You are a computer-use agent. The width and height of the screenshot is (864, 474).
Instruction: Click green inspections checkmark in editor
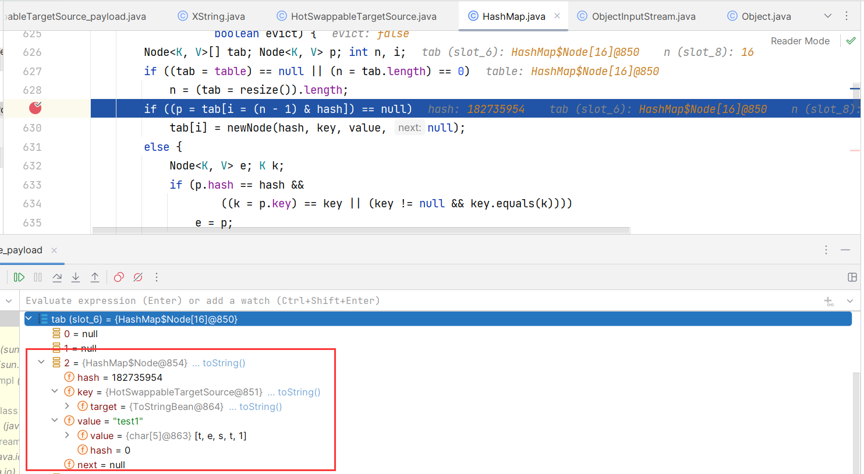(851, 41)
